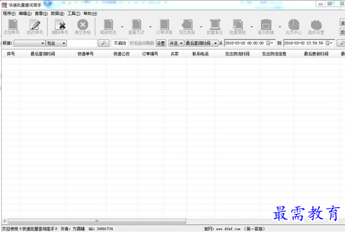
Task: Click the start date field 2018-03-02 00:00:00
Action: (249, 43)
